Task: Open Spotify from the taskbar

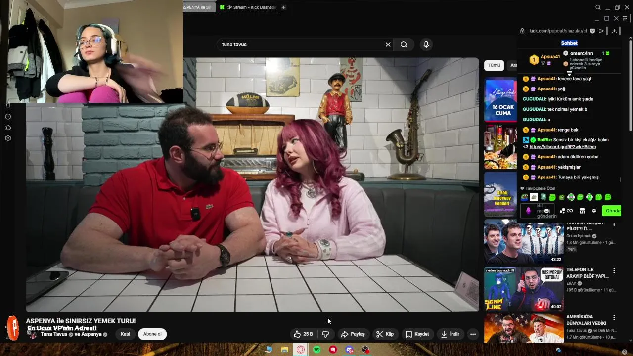Action: tap(317, 350)
